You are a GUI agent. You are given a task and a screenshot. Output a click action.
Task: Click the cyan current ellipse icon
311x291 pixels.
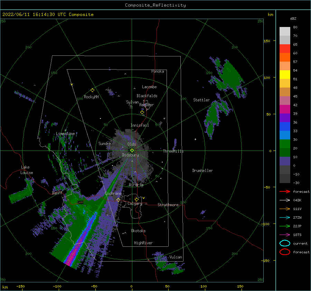[x=285, y=243]
